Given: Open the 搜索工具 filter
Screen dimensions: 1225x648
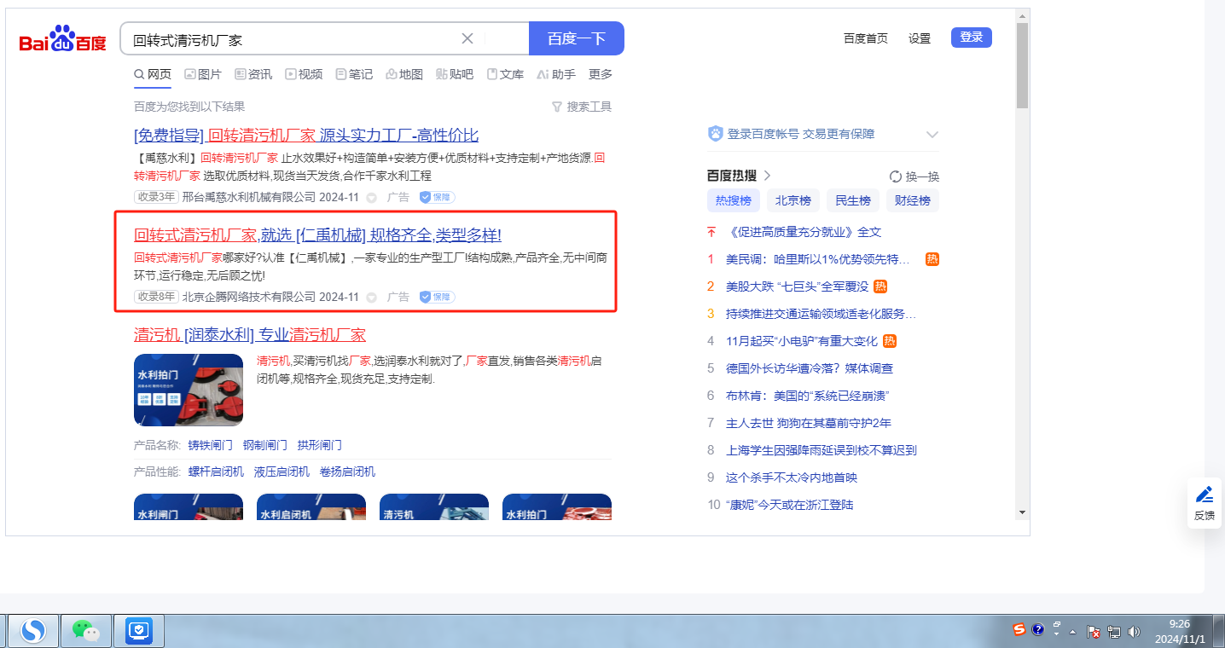Looking at the screenshot, I should [x=582, y=107].
